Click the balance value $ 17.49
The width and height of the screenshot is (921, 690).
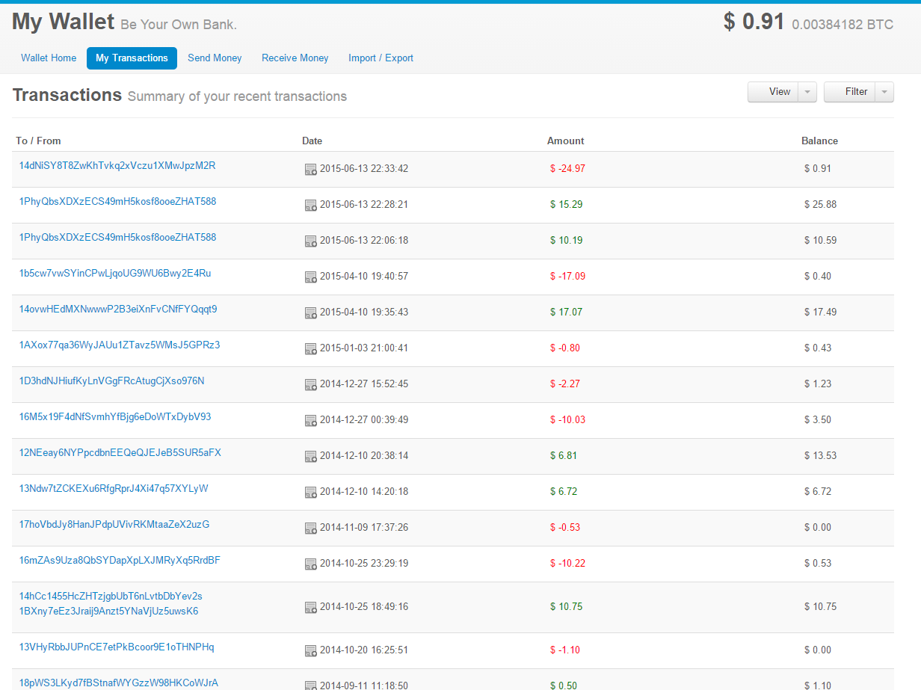pyautogui.click(x=820, y=312)
